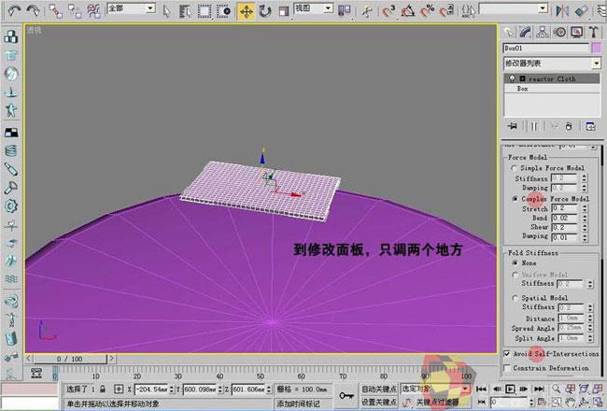Image resolution: width=607 pixels, height=411 pixels.
Task: Toggle the Percent Snap icon
Action: (x=427, y=11)
